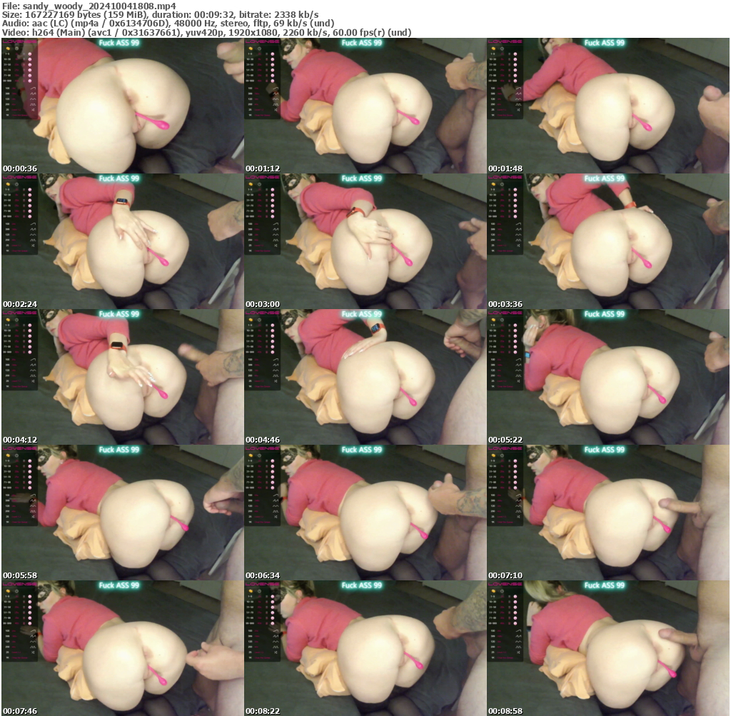Click the 00:00:36 timestamp label

[x=19, y=168]
